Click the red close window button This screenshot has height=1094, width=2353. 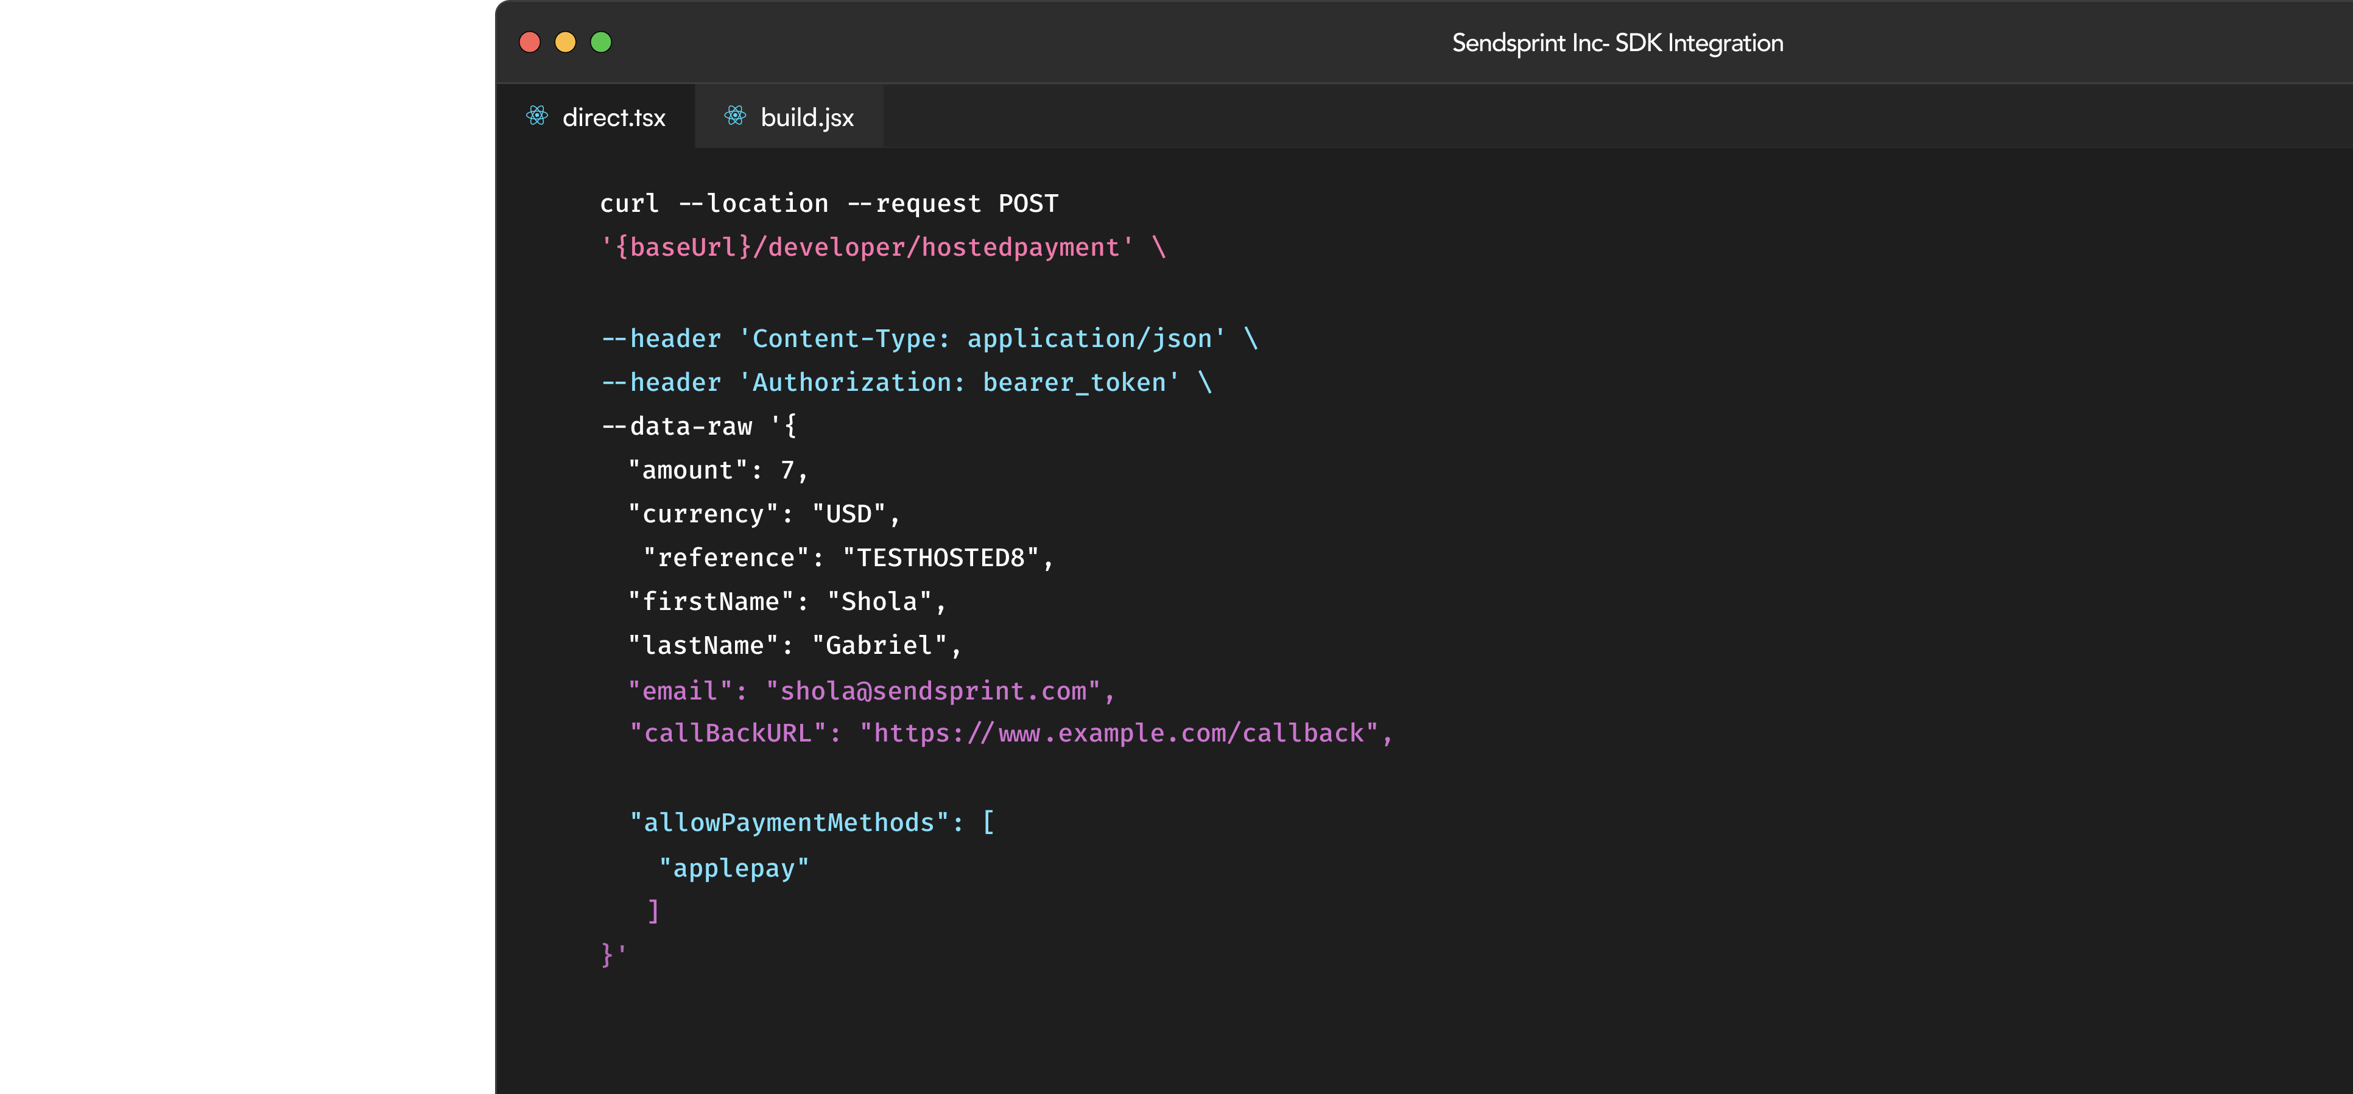click(x=530, y=42)
